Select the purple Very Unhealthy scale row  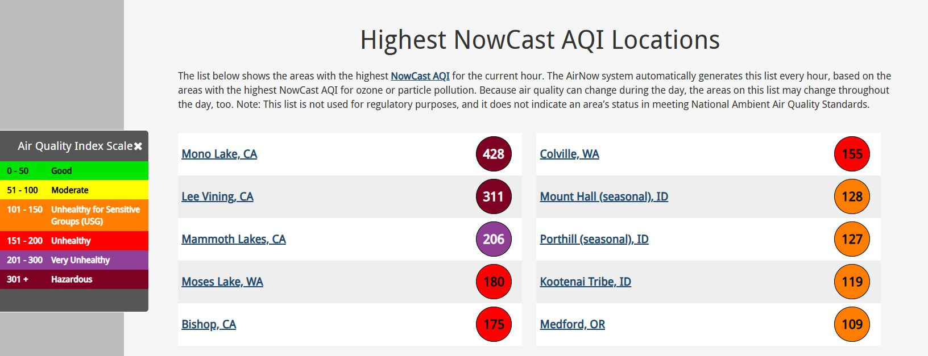tap(74, 260)
